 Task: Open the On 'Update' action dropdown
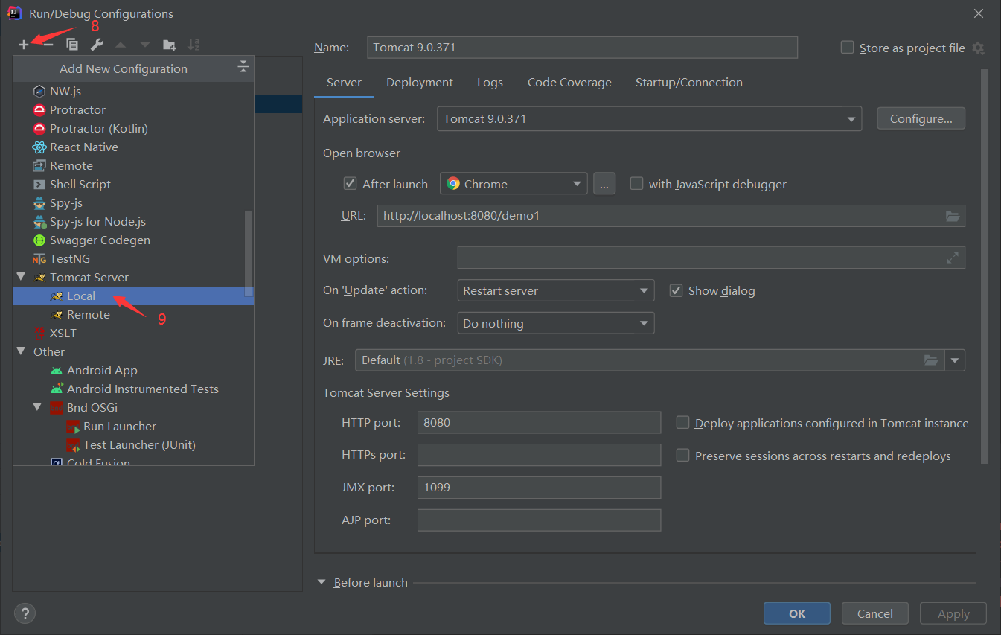tap(555, 290)
